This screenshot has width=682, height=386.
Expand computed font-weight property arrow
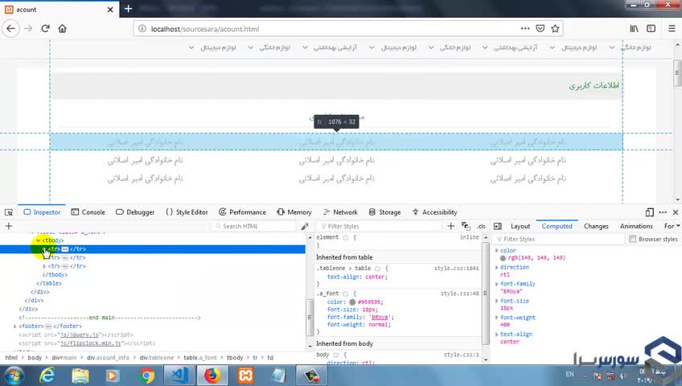(497, 318)
